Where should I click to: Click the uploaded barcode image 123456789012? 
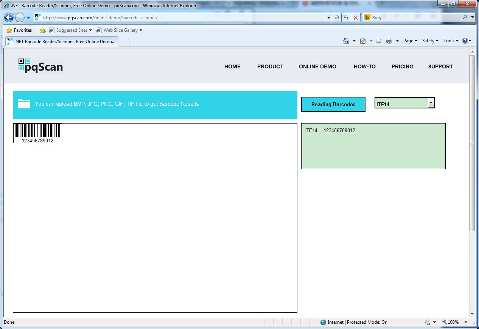[37, 133]
